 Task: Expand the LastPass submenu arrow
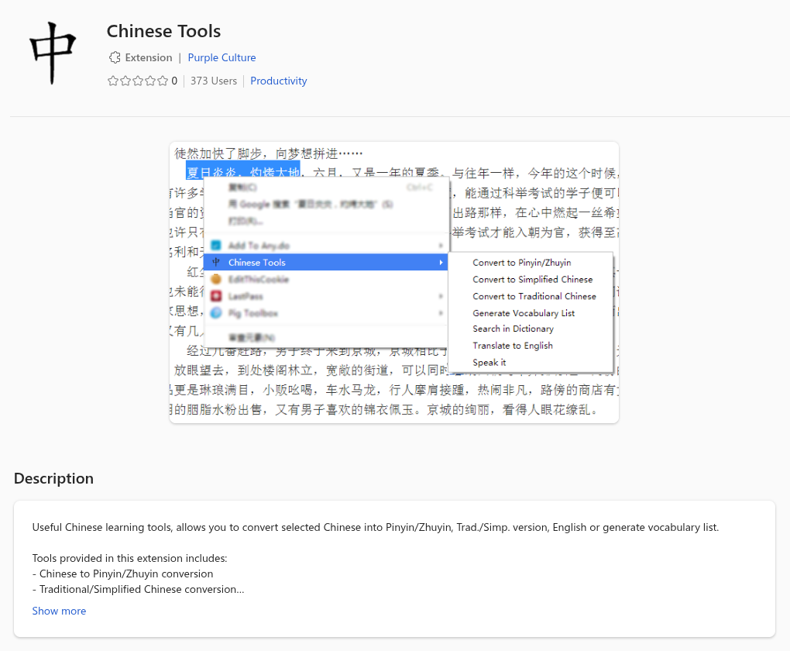(441, 296)
